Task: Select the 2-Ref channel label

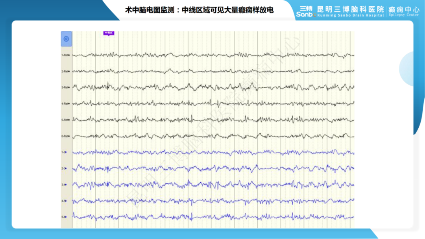Action: tap(65, 71)
